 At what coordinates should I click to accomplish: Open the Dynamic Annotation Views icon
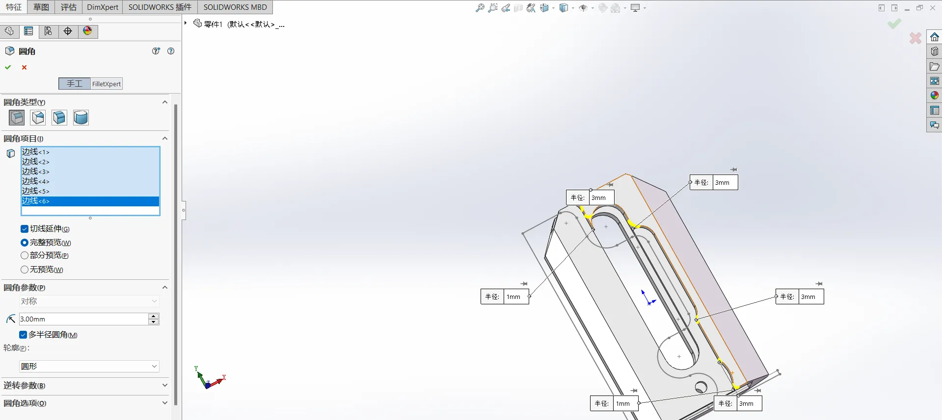(x=531, y=8)
